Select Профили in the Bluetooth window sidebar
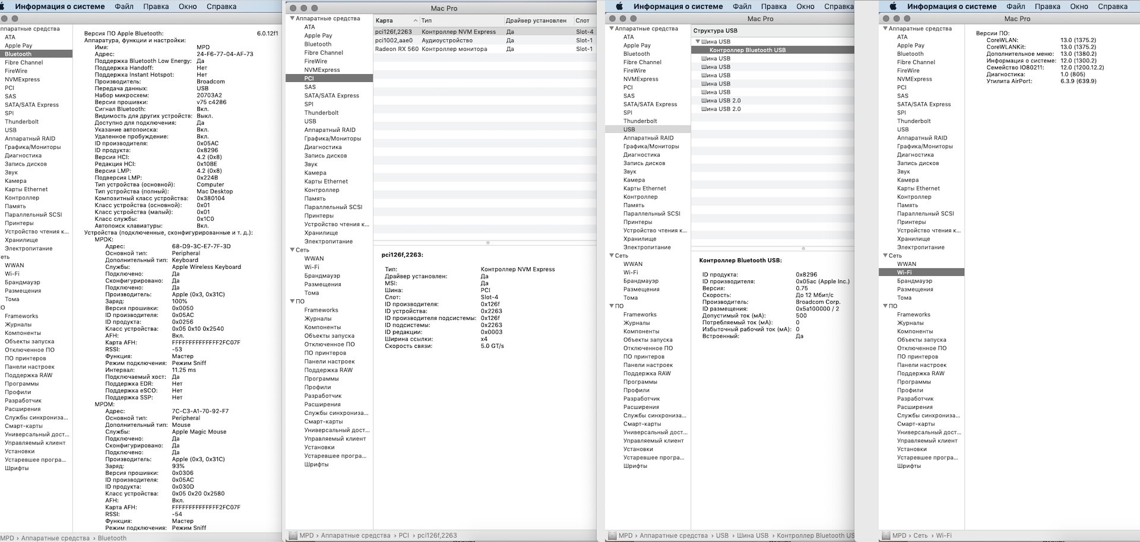Image resolution: width=1140 pixels, height=542 pixels. (x=18, y=392)
